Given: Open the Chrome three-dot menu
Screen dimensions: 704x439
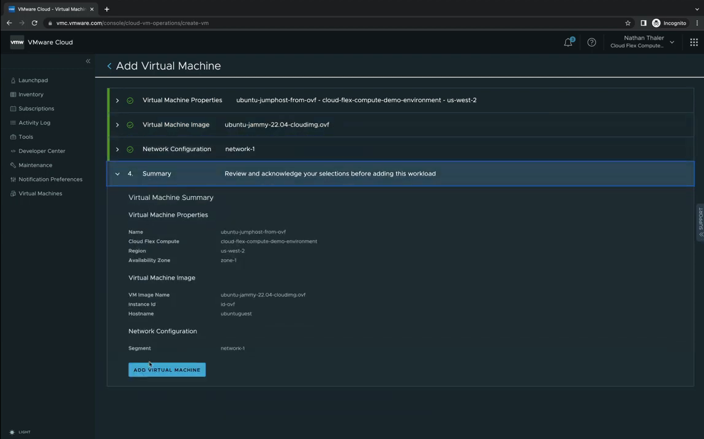Looking at the screenshot, I should [697, 23].
